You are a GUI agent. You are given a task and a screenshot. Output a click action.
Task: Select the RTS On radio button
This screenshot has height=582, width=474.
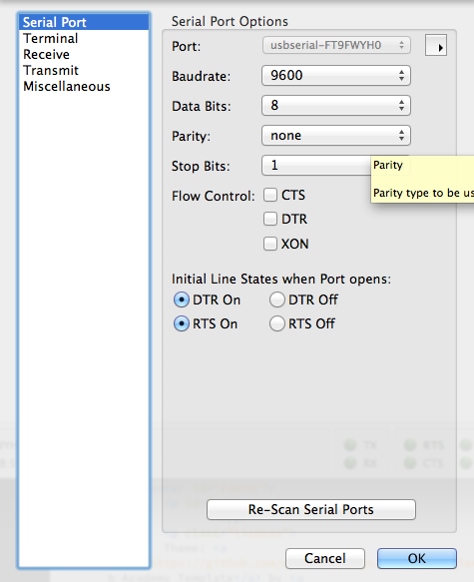point(182,323)
